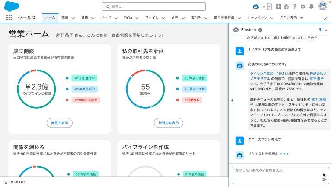
Task: Open the Einstein icon in the header
Action: pyautogui.click(x=255, y=6)
